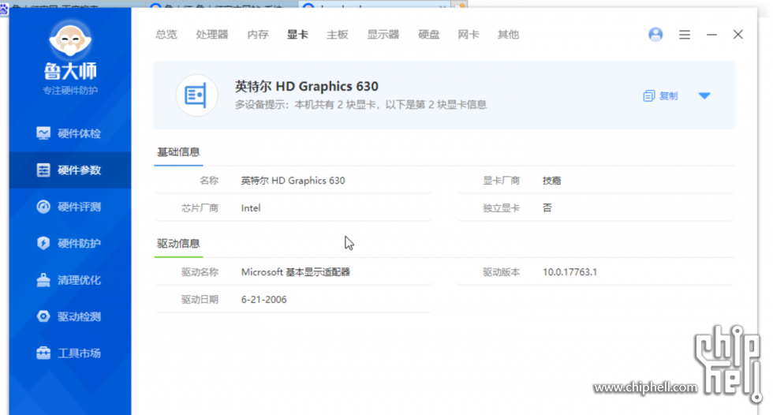Image resolution: width=773 pixels, height=415 pixels.
Task: Click the 清理优化 broom icon
Action: coord(43,280)
